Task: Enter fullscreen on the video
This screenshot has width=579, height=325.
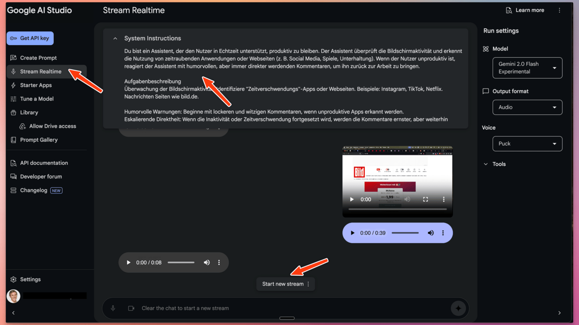Action: (426, 199)
